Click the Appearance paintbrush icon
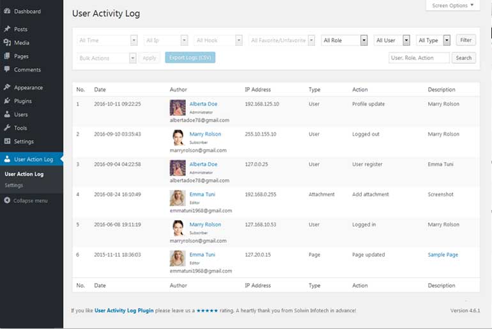 click(x=7, y=87)
